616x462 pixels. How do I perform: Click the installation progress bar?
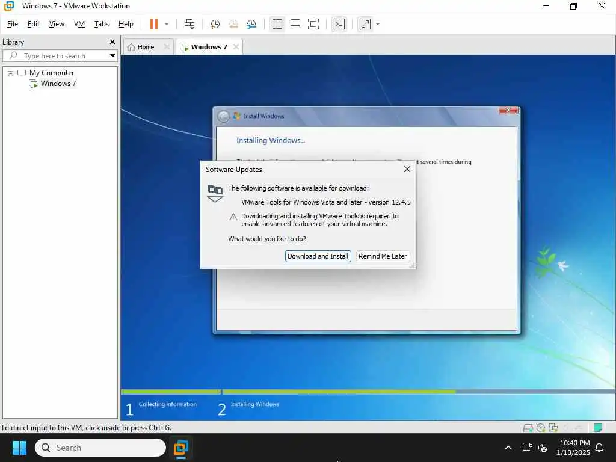pyautogui.click(x=368, y=392)
